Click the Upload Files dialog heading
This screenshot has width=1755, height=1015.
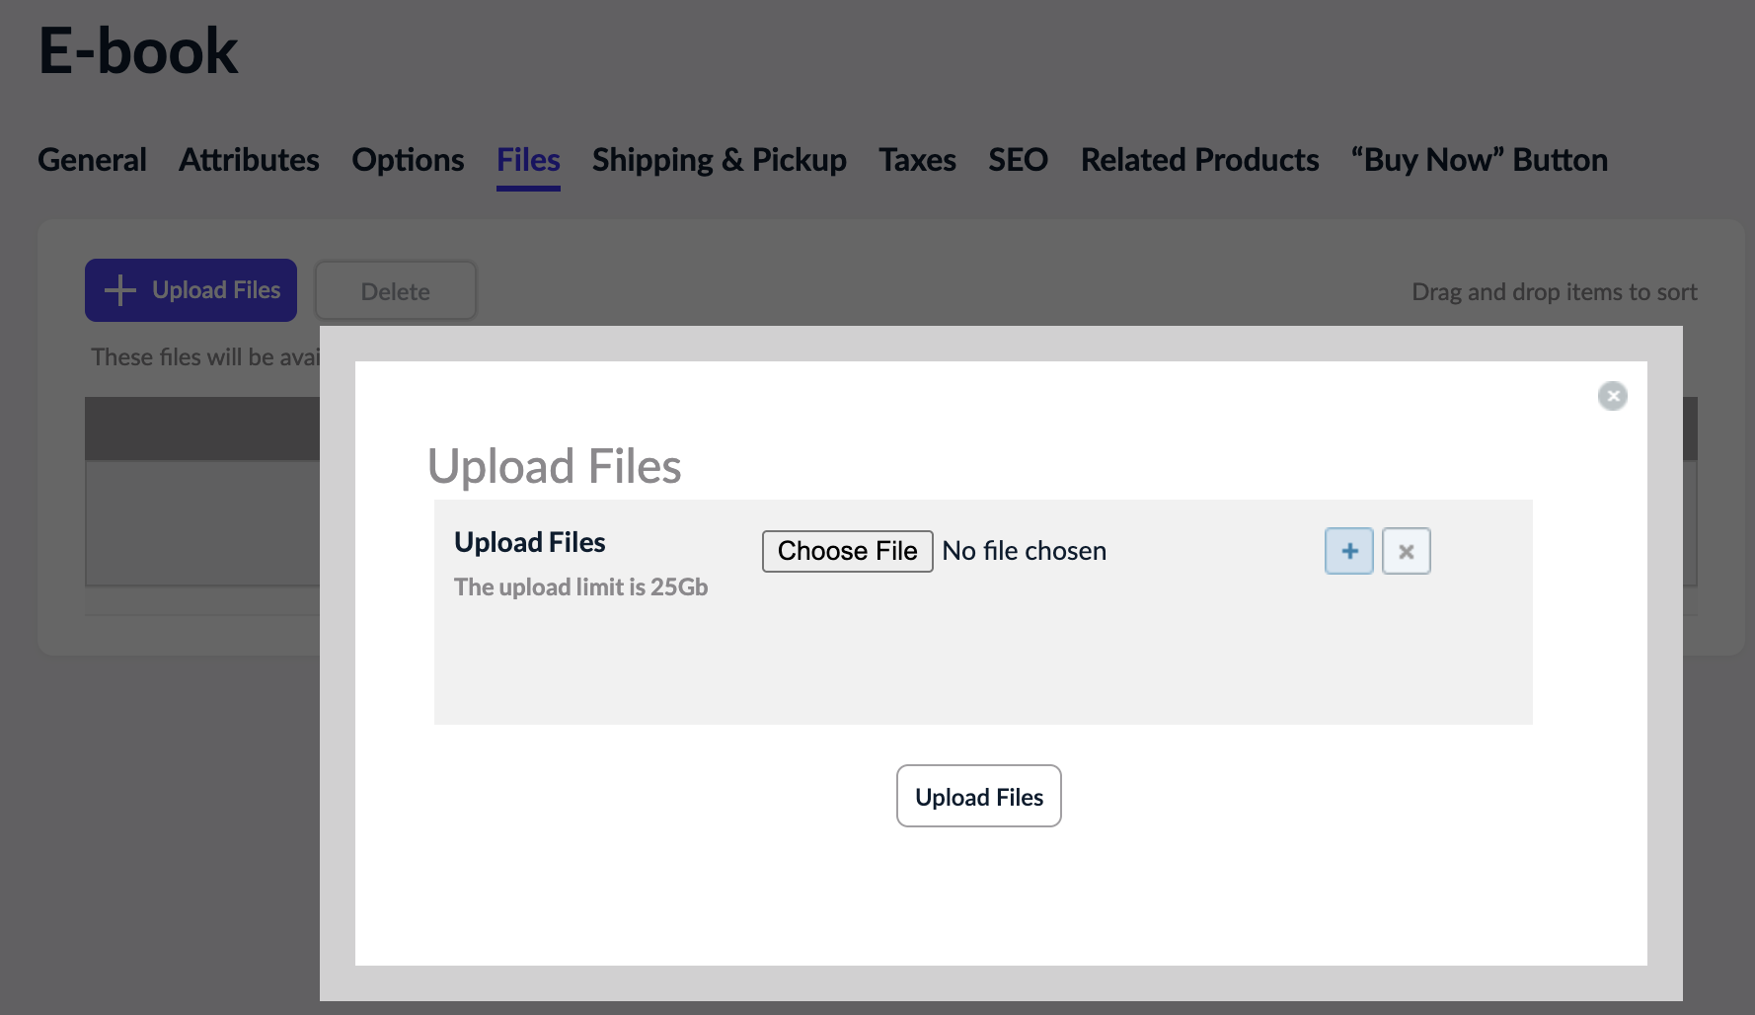click(x=554, y=466)
